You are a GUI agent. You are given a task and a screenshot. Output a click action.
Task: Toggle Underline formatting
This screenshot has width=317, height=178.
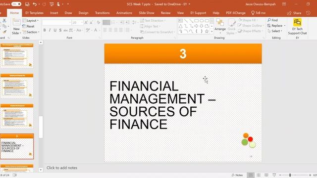pos(55,30)
